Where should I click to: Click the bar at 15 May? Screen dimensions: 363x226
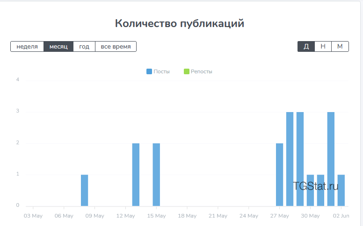156,174
